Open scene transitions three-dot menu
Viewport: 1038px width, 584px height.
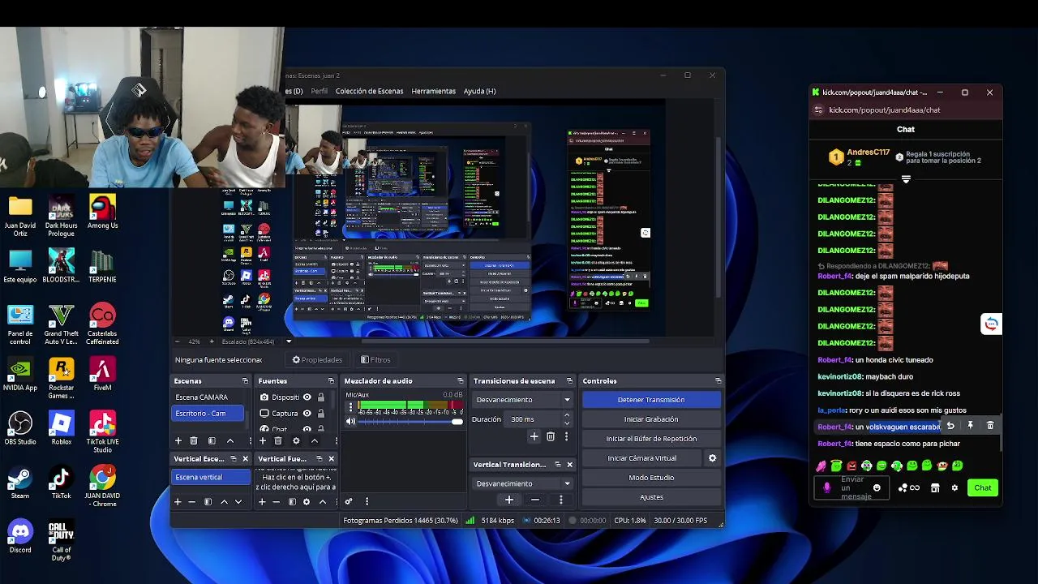(x=566, y=436)
